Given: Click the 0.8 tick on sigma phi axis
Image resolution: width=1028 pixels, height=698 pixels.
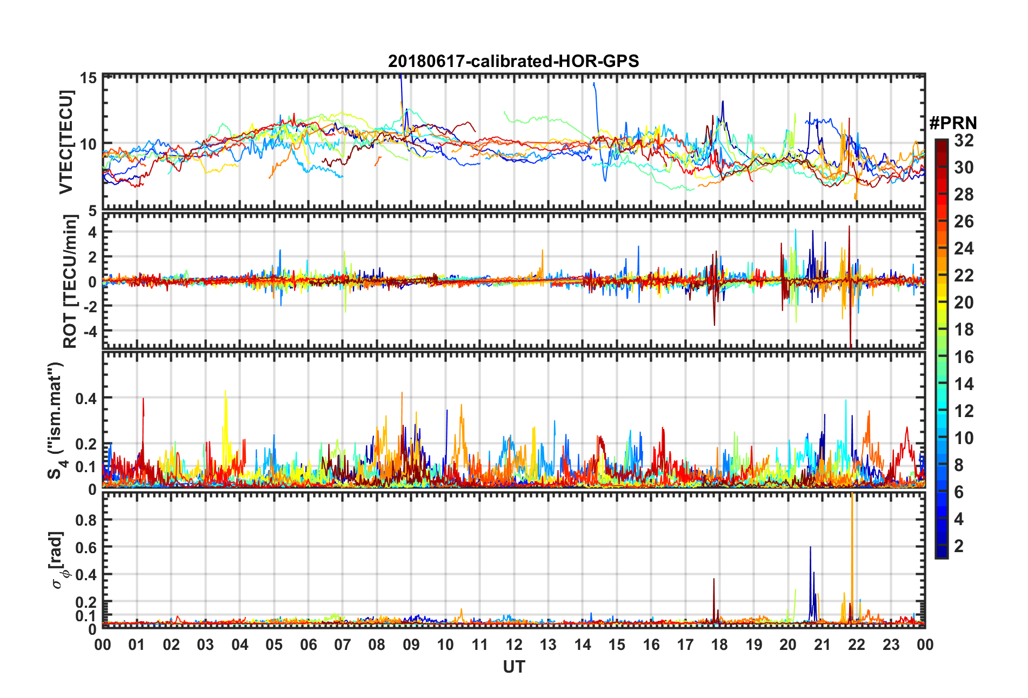Looking at the screenshot, I should 86,520.
